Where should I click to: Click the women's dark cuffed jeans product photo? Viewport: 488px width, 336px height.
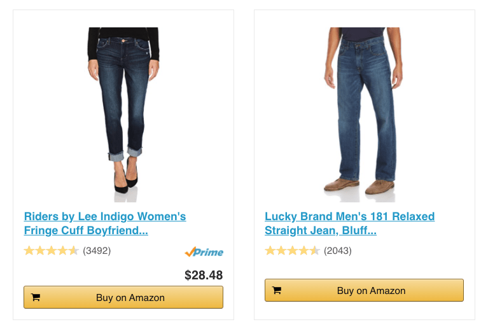[123, 111]
